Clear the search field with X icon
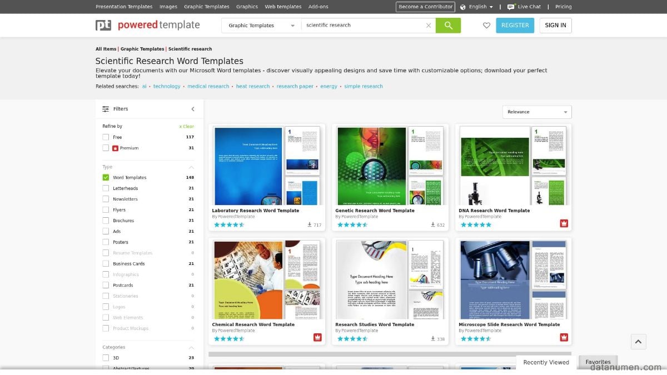Image resolution: width=667 pixels, height=375 pixels. coord(428,26)
